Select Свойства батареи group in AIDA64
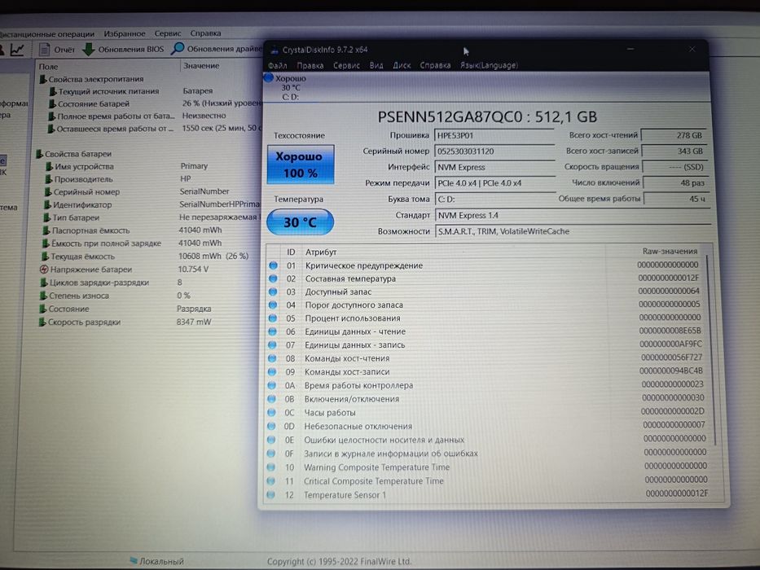Viewport: 760px width, 570px height. click(74, 154)
